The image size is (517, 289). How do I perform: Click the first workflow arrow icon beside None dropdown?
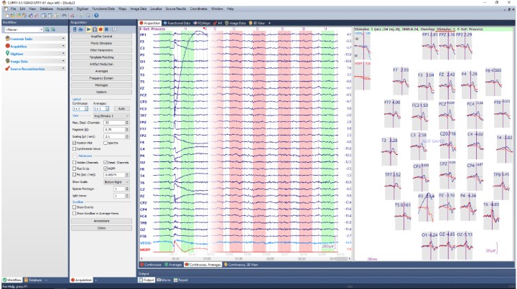(47, 29)
